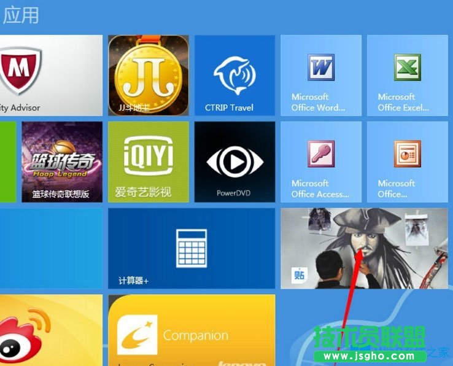Click the 应用 heading text
Image resolution: width=453 pixels, height=366 pixels.
click(21, 15)
